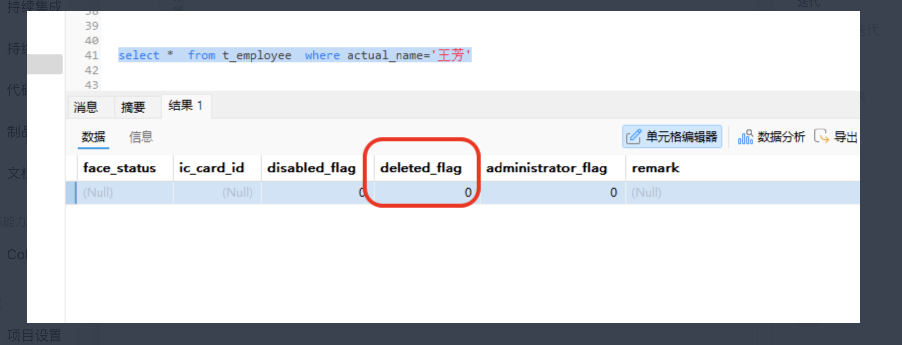This screenshot has width=902, height=345.
Task: Select the administrator_flag cell with value 0
Action: [552, 193]
